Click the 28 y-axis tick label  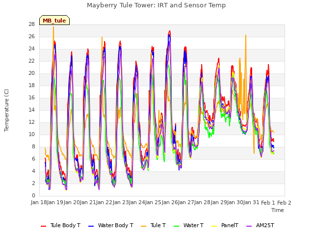[x=31, y=24]
